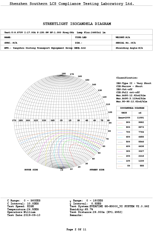Click the γ0 label below the diagram
The height and width of the screenshot is (233, 153).
point(62,170)
